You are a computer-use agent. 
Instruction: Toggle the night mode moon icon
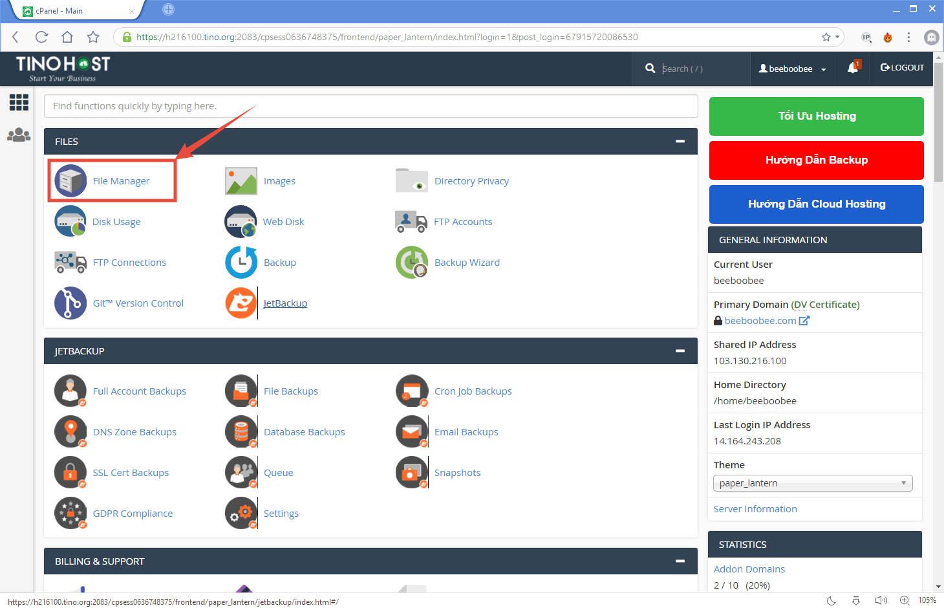coord(831,600)
